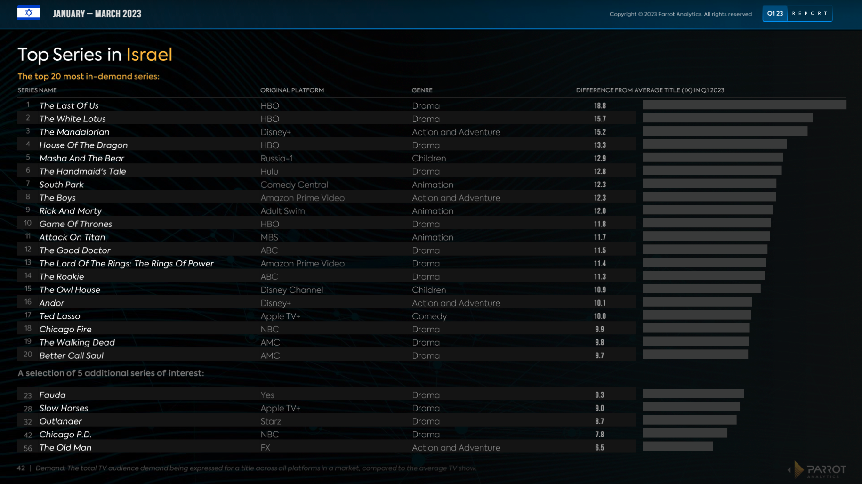Select The Last Of Us row title

coord(69,106)
